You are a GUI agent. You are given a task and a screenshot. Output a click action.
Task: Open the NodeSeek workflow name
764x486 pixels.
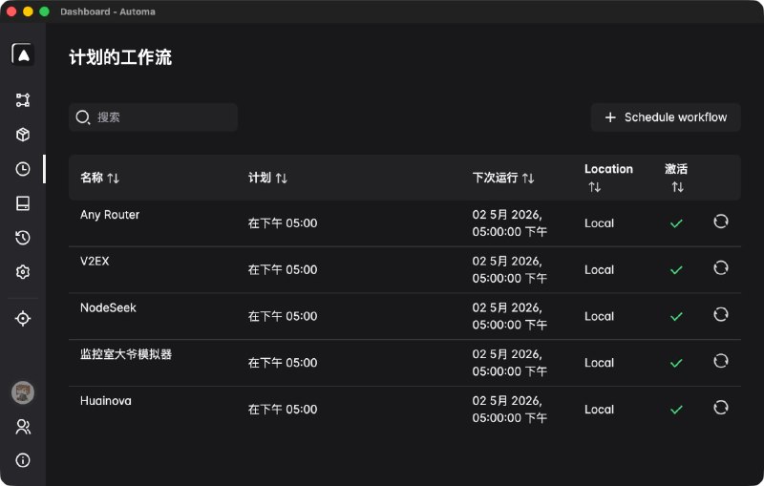click(x=108, y=307)
